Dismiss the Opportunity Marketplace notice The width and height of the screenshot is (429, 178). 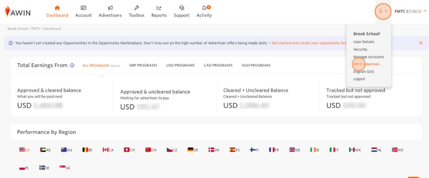click(x=421, y=43)
